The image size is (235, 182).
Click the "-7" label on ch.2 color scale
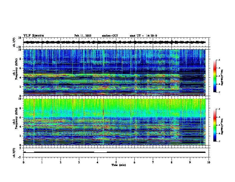219,141
